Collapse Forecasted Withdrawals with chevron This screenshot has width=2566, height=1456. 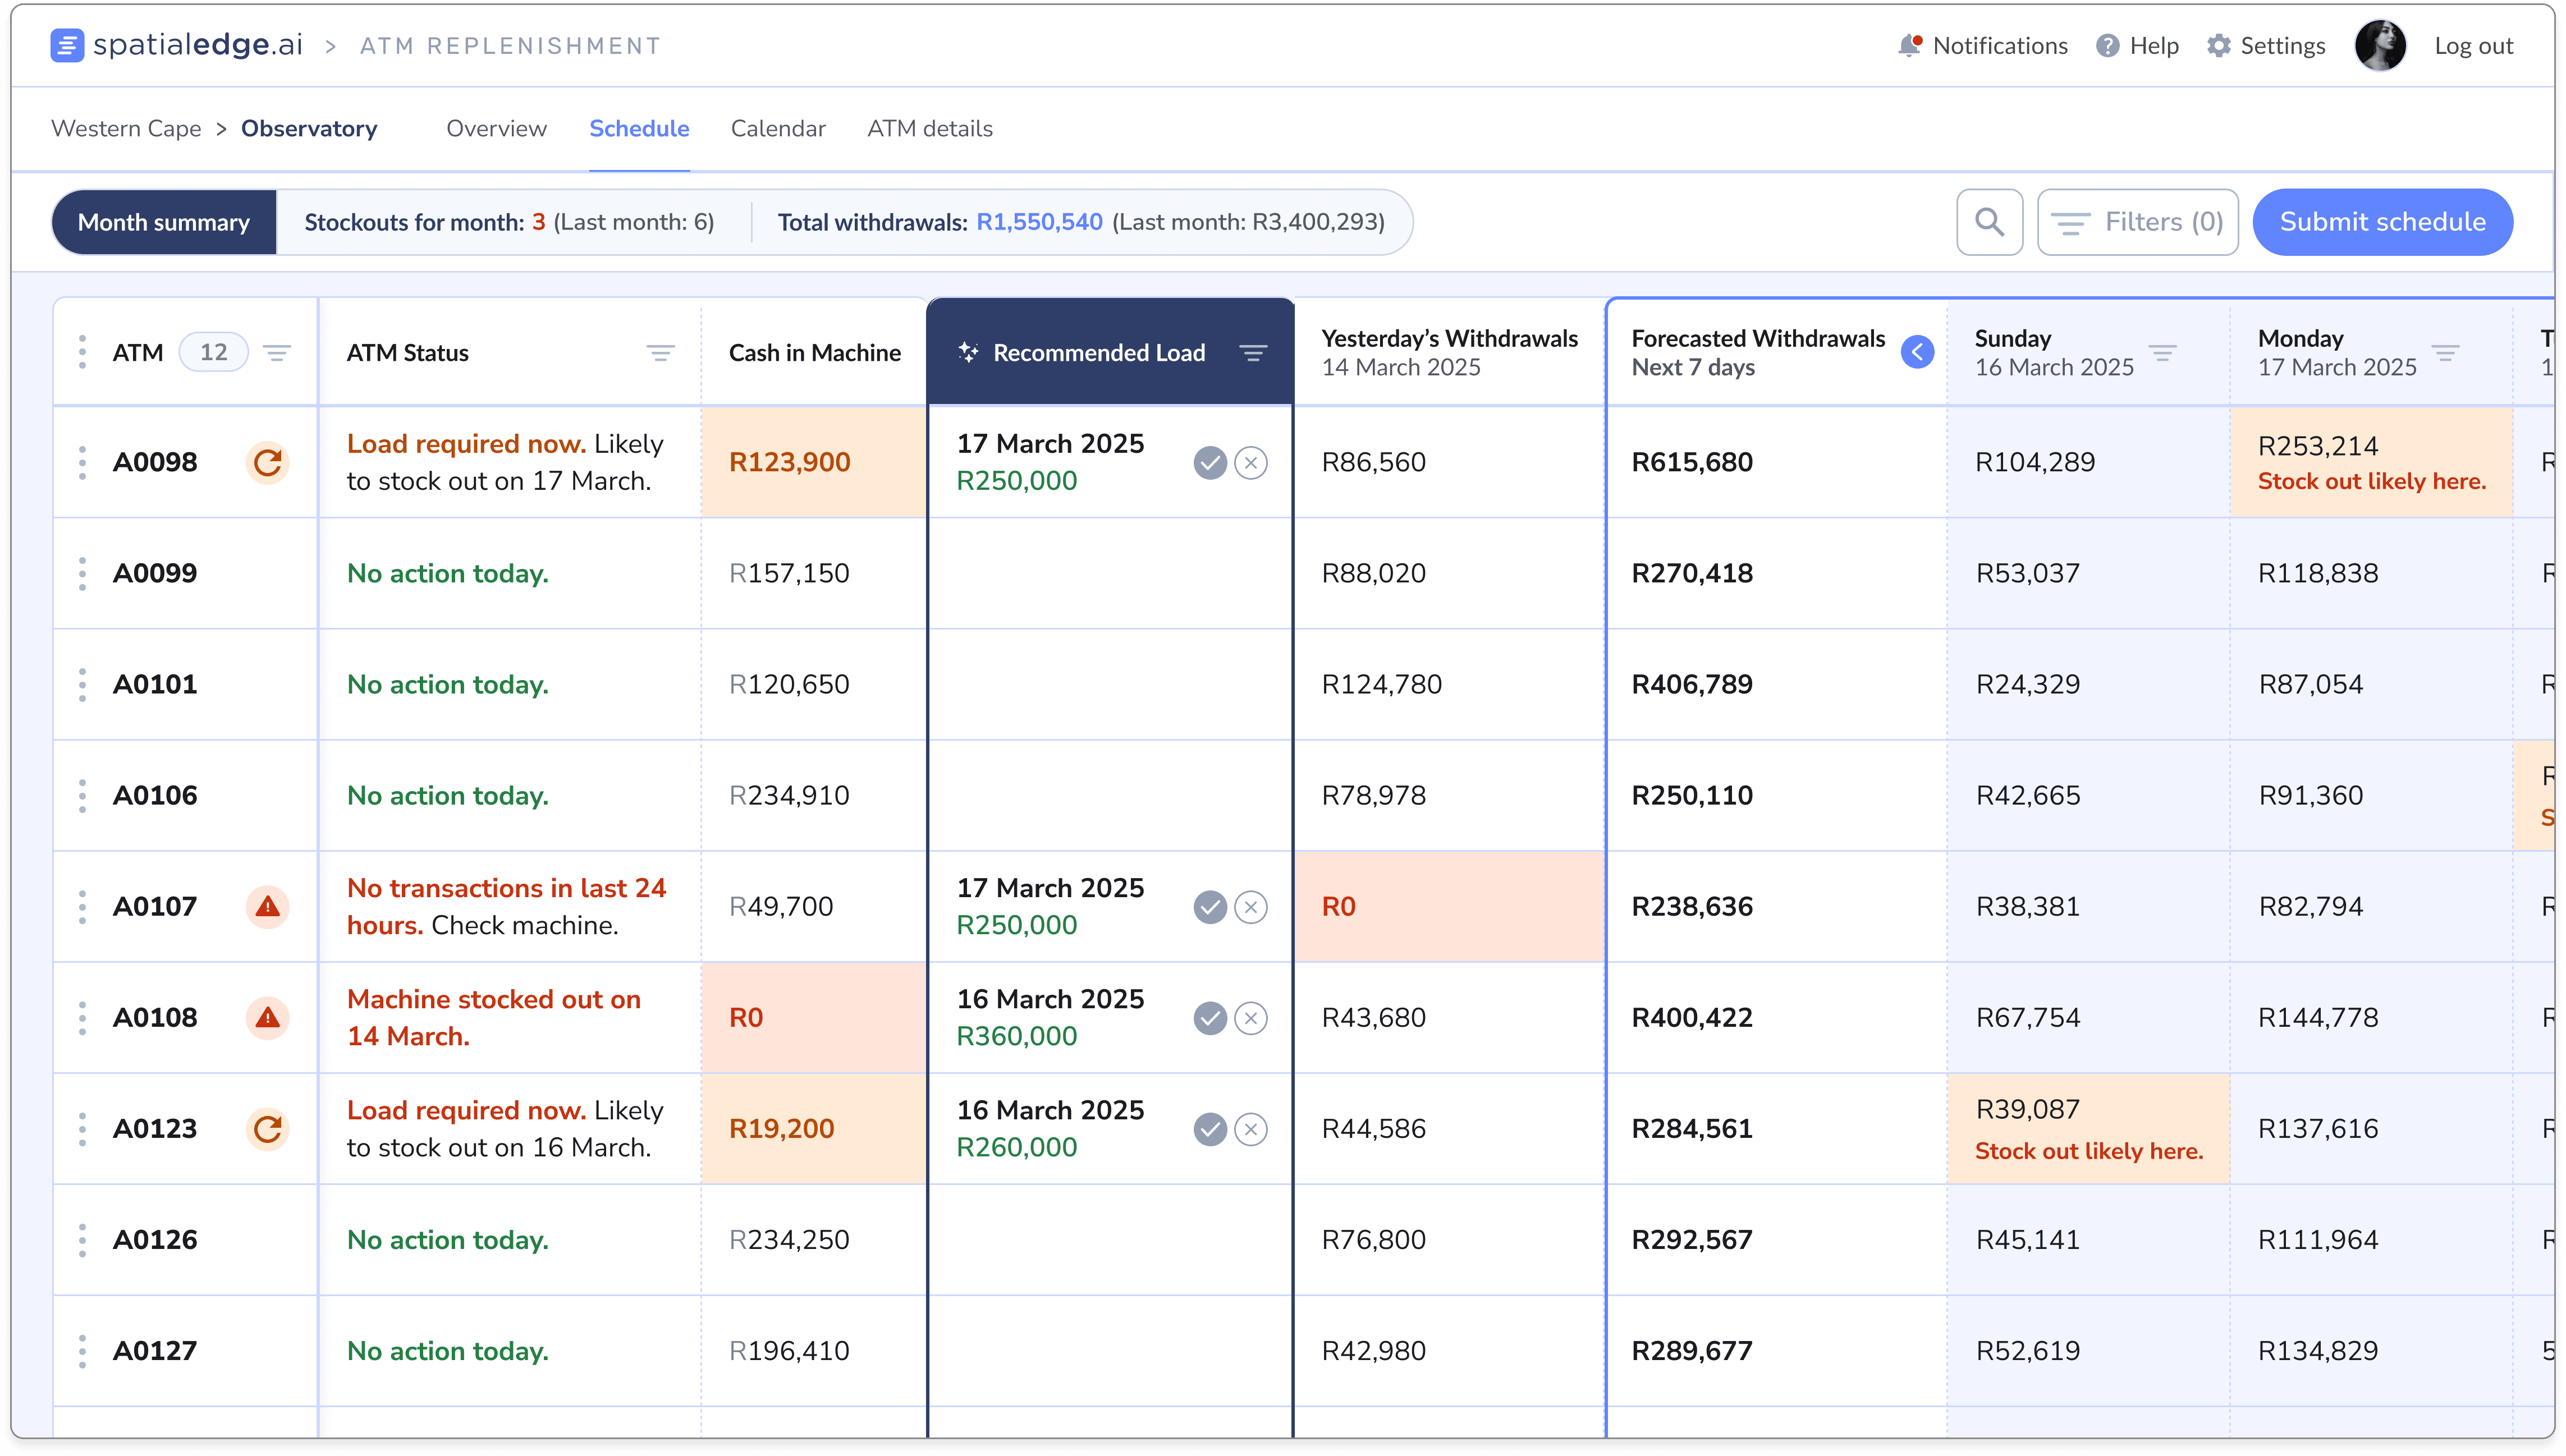point(1917,352)
